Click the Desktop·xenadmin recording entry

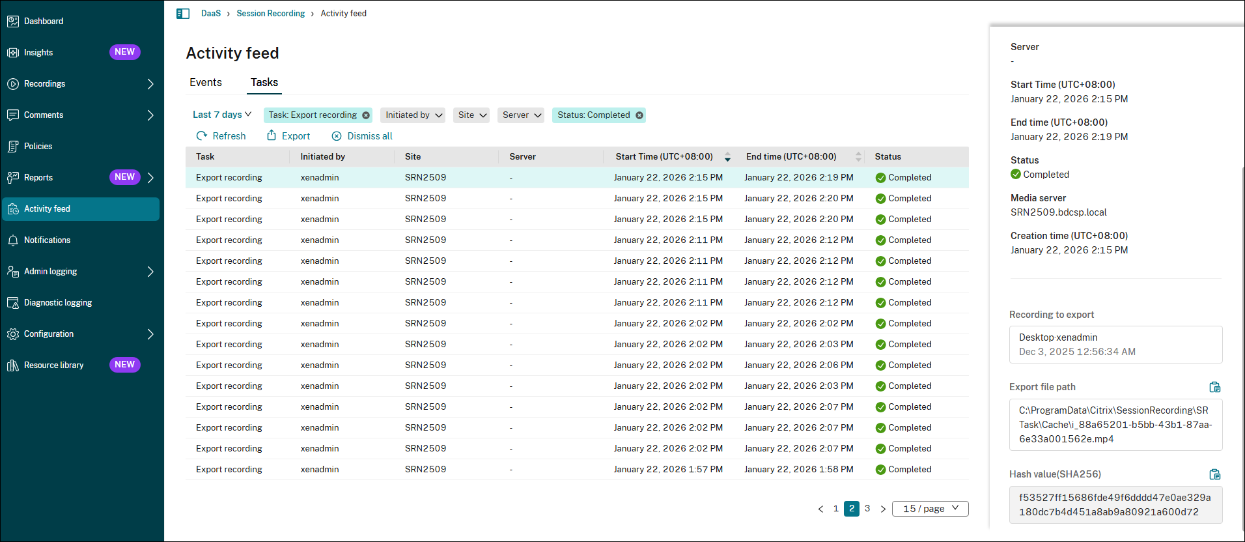(1115, 345)
